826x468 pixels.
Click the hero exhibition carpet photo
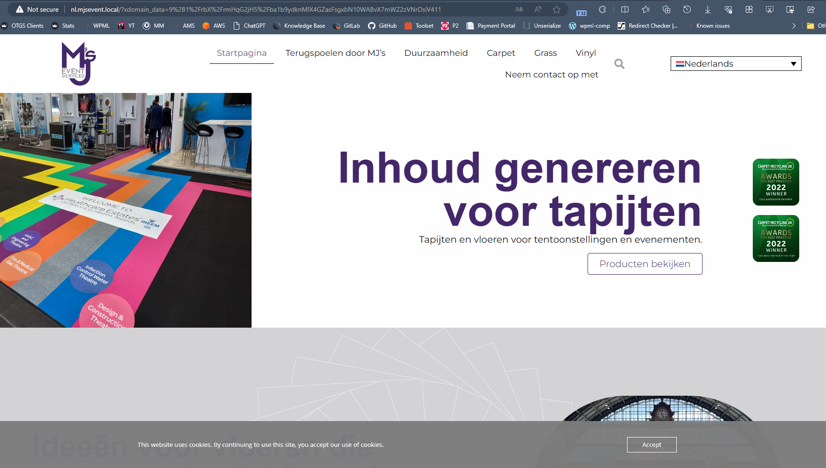tap(126, 210)
